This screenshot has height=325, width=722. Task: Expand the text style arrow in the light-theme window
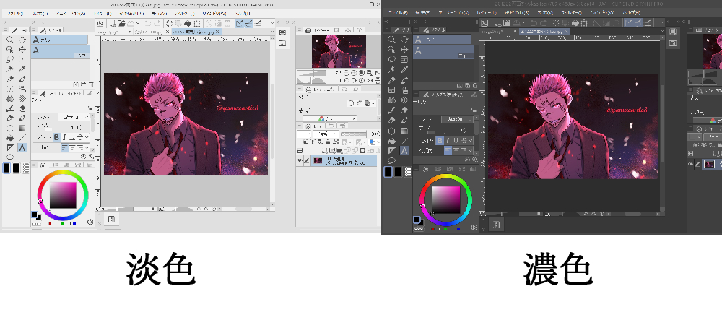click(x=87, y=137)
